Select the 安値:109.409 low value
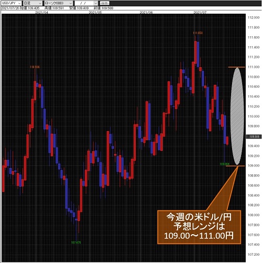 79,8
